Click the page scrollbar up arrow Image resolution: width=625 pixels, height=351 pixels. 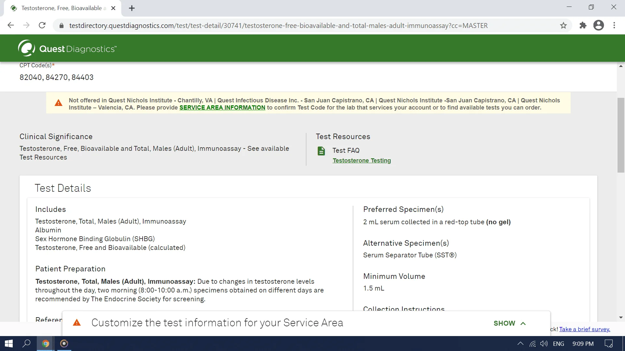621,66
